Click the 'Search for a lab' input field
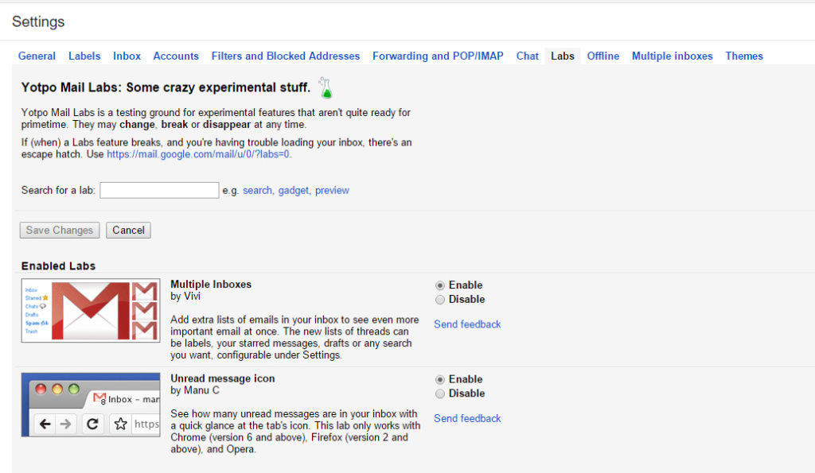The image size is (815, 473). tap(158, 190)
